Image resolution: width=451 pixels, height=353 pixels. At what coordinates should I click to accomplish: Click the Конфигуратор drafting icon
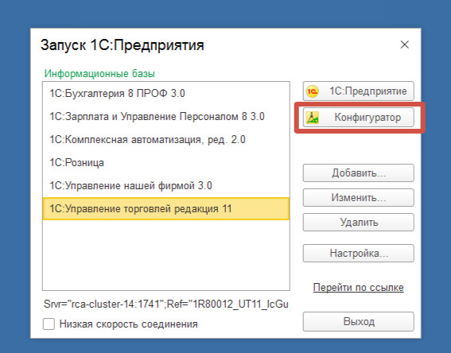coord(313,118)
